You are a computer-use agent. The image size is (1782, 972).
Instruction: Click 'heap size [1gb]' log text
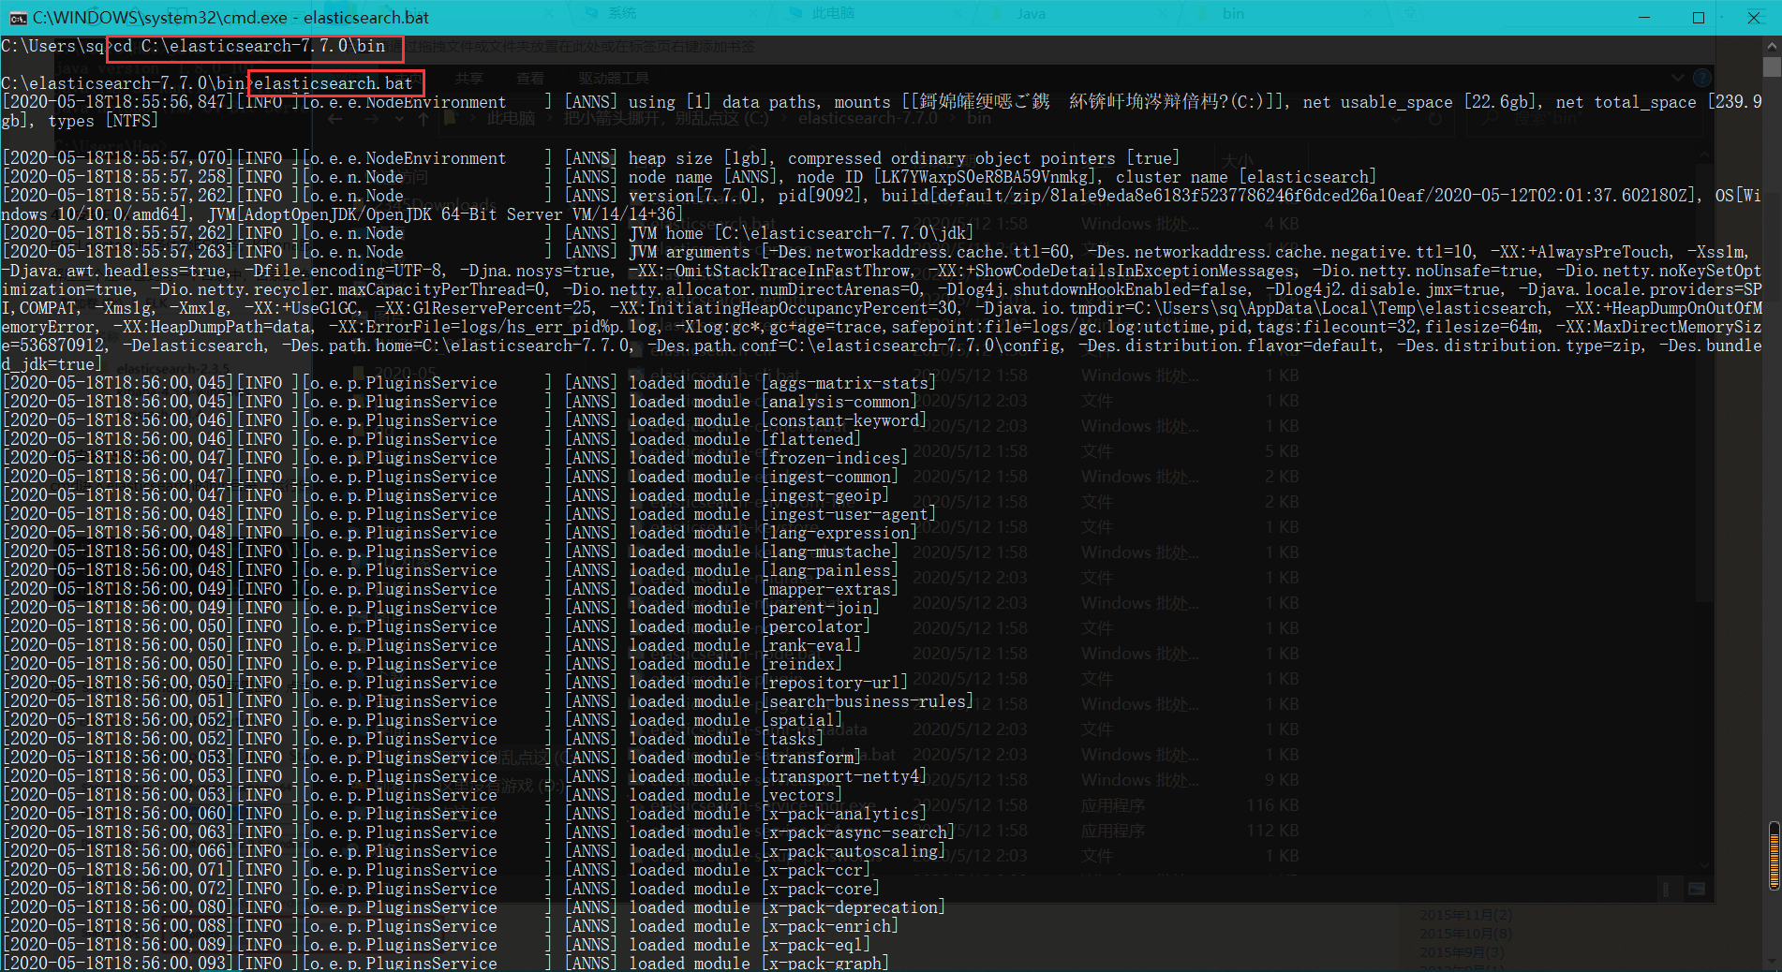pyautogui.click(x=698, y=158)
